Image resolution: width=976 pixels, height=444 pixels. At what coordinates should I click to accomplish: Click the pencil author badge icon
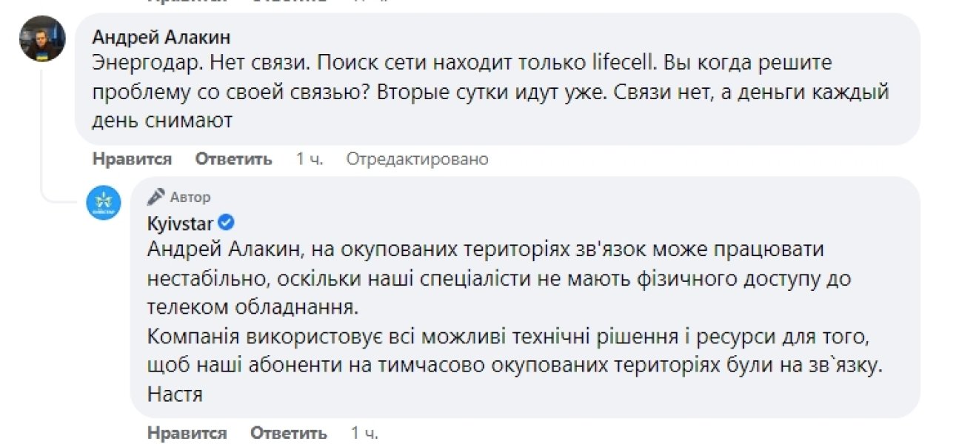click(156, 197)
